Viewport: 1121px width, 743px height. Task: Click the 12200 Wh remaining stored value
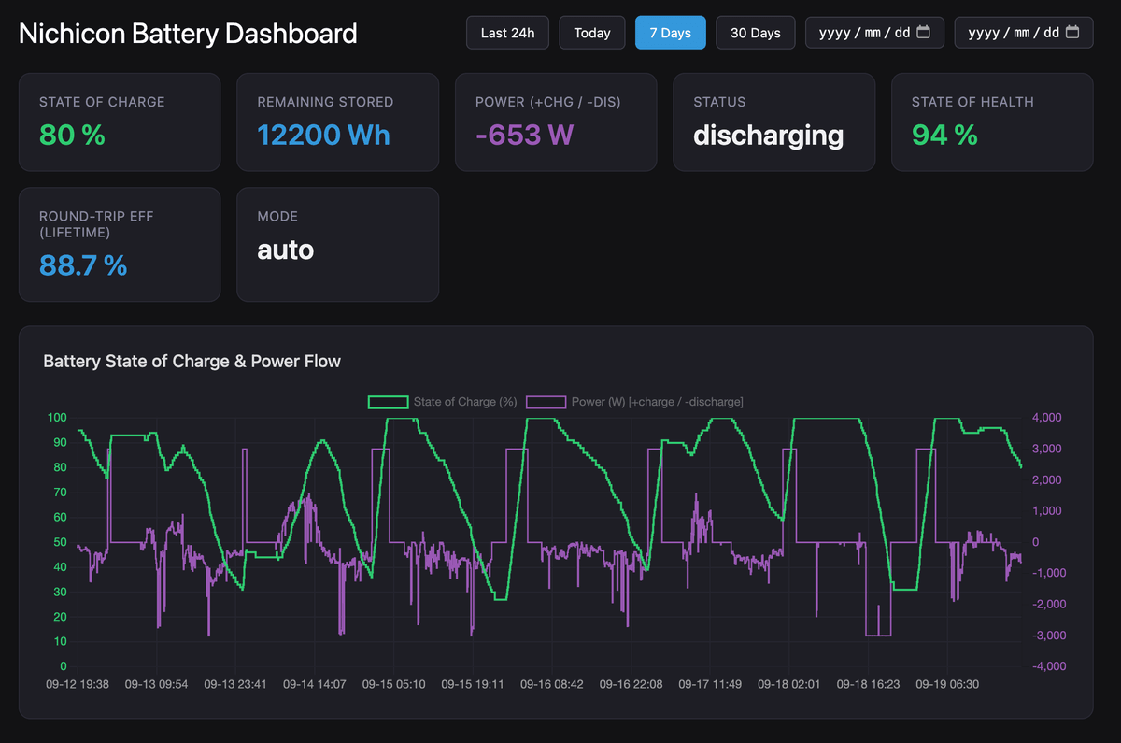[x=324, y=136]
